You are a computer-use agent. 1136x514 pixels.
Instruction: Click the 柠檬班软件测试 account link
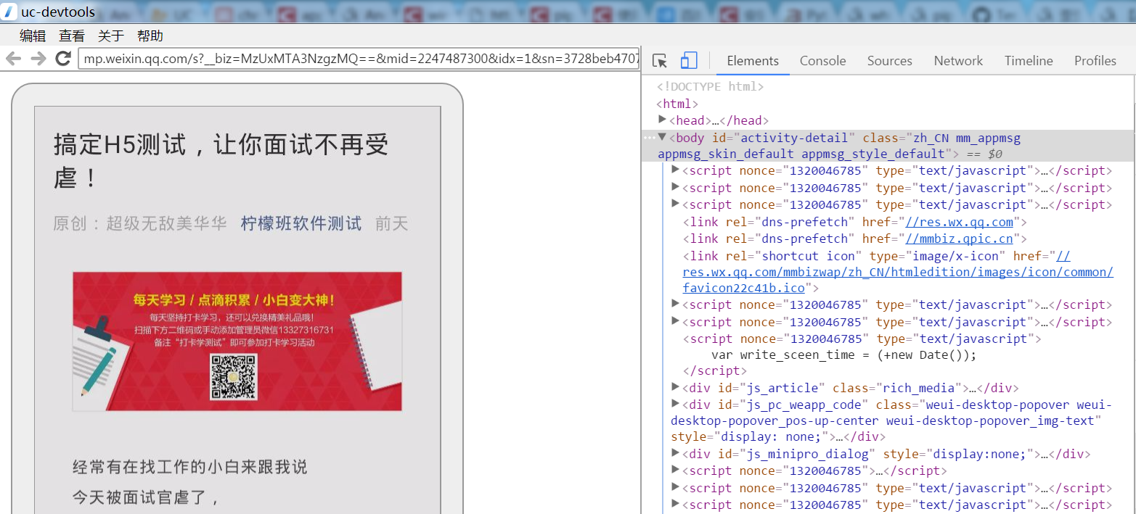301,223
